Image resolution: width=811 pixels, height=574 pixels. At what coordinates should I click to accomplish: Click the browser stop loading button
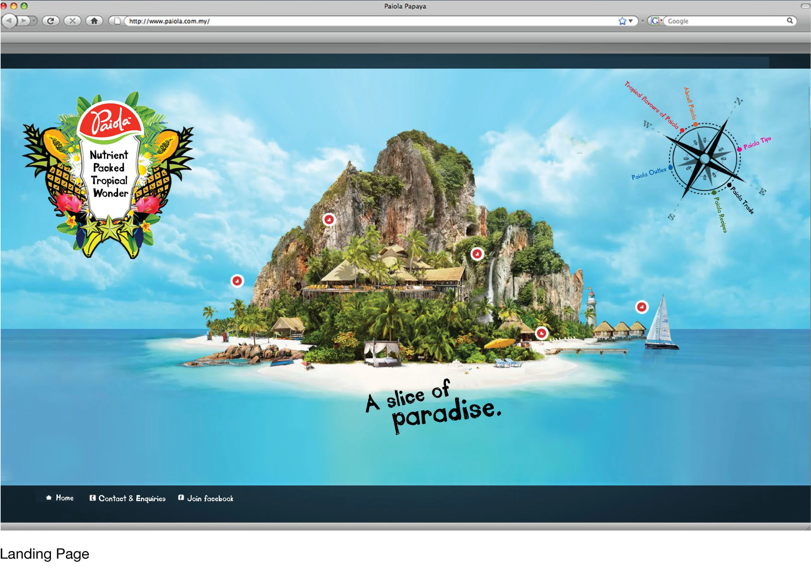(x=72, y=21)
